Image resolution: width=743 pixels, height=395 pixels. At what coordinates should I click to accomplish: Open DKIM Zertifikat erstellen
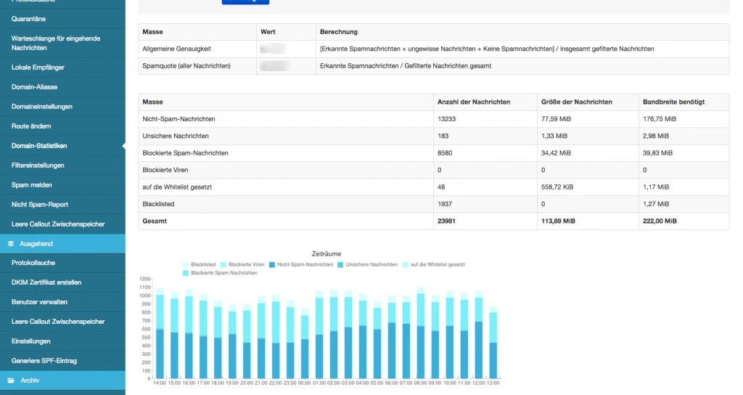[46, 282]
